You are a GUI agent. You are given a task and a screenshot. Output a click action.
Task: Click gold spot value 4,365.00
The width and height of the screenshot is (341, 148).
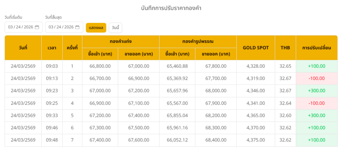pyautogui.click(x=256, y=115)
